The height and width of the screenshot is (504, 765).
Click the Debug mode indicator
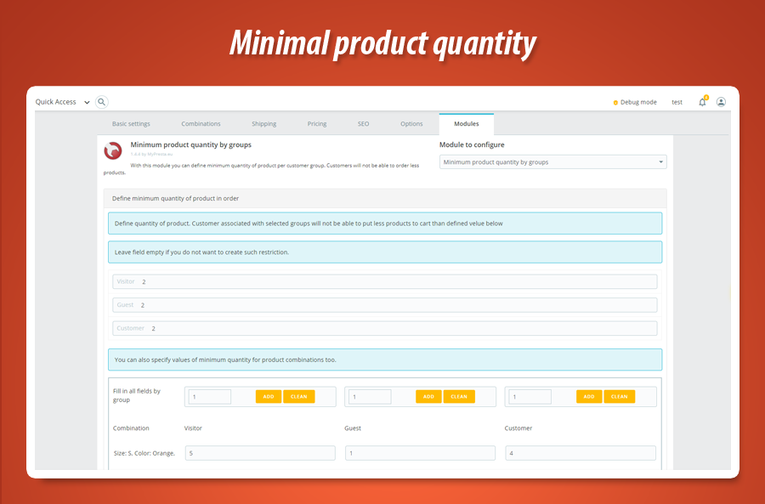635,102
